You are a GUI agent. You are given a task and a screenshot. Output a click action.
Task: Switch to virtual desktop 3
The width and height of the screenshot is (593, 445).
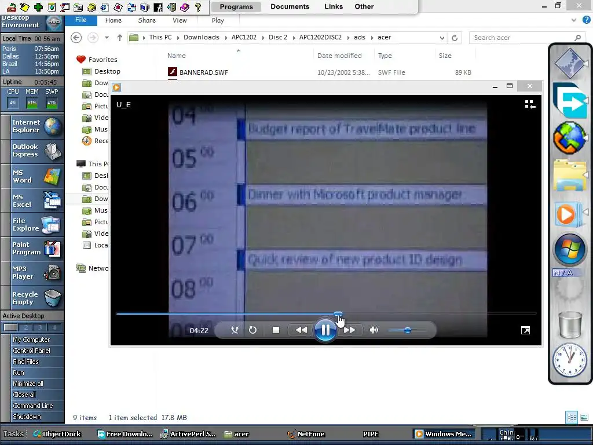40,327
